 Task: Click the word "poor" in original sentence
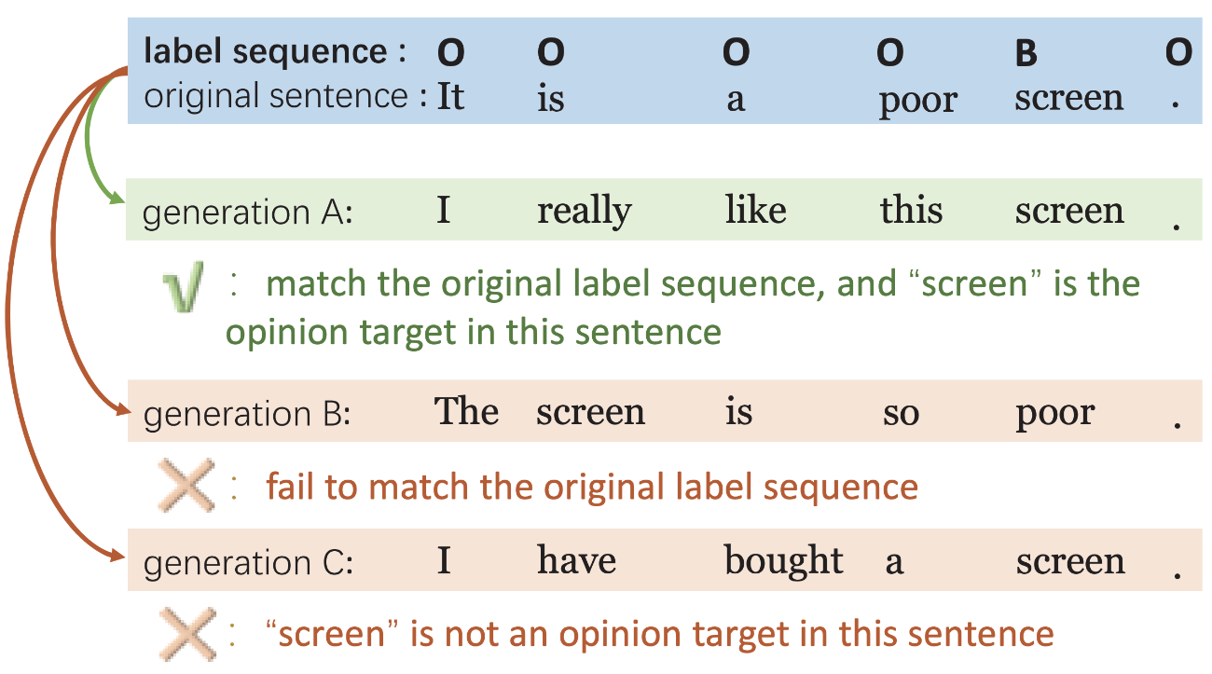point(917,100)
